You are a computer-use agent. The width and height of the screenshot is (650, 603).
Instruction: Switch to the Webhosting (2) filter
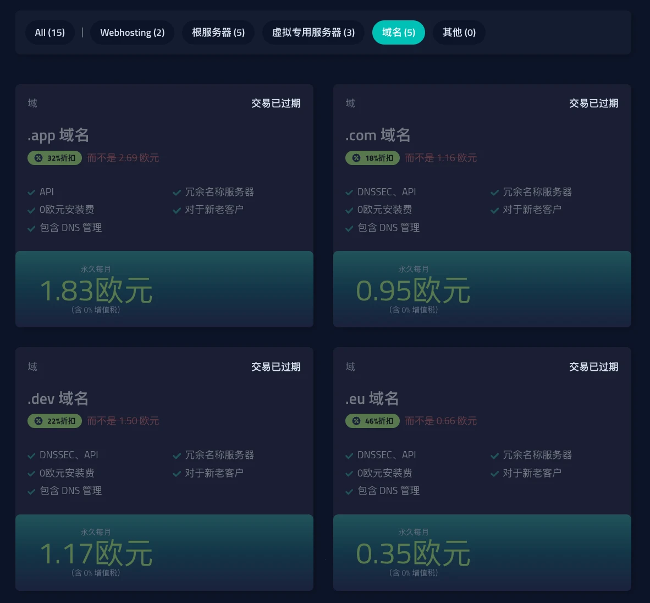click(132, 32)
